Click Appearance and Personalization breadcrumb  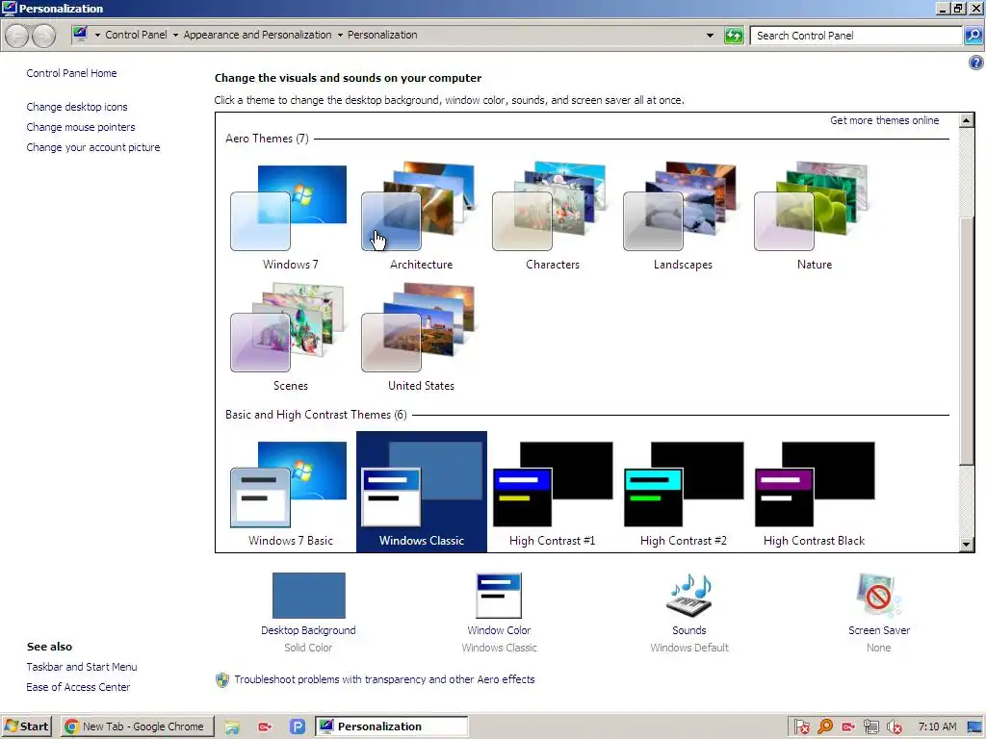click(257, 35)
